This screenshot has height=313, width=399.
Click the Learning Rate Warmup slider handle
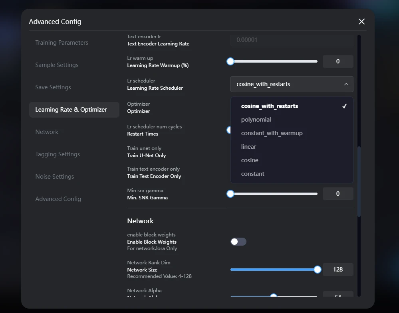[230, 61]
